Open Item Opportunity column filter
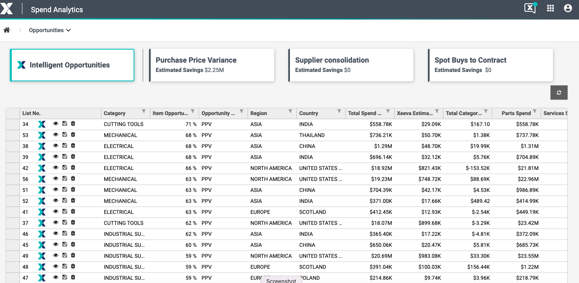579x283 pixels. pyautogui.click(x=193, y=111)
